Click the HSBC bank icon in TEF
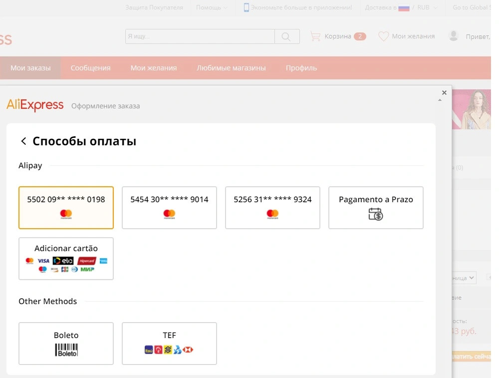The image size is (499, 378). click(x=188, y=350)
